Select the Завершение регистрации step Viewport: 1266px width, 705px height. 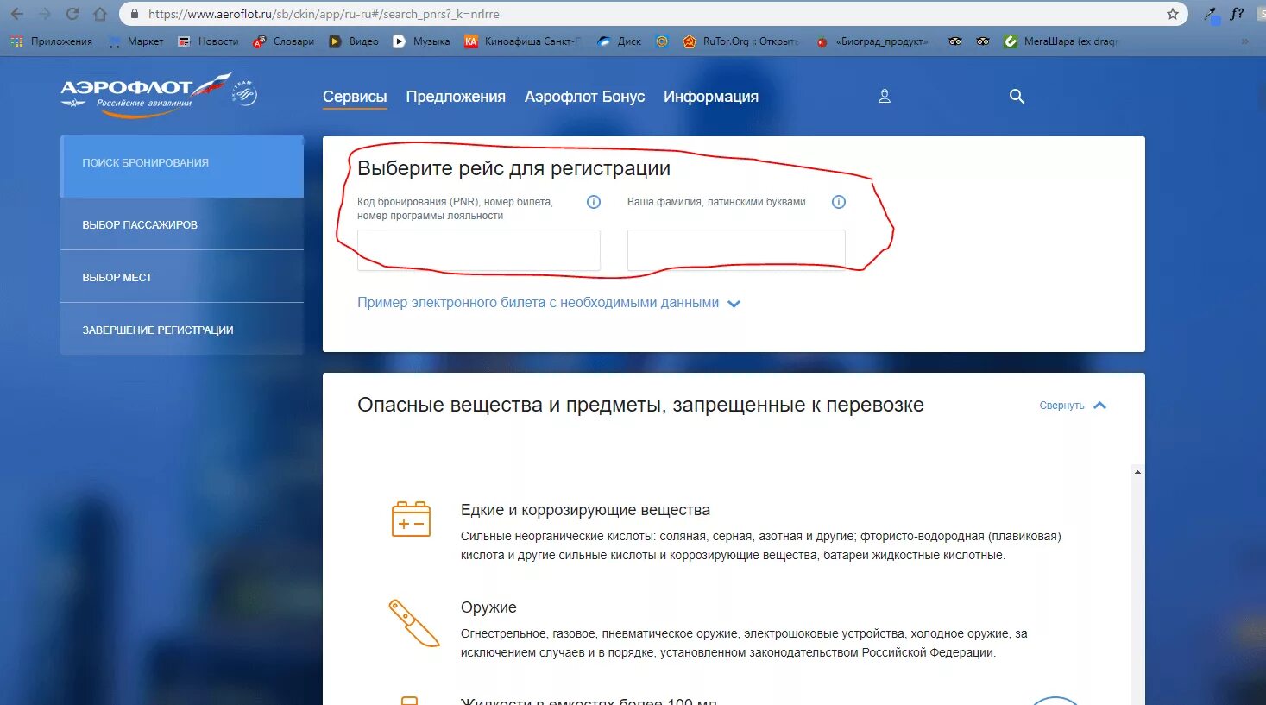tap(182, 330)
